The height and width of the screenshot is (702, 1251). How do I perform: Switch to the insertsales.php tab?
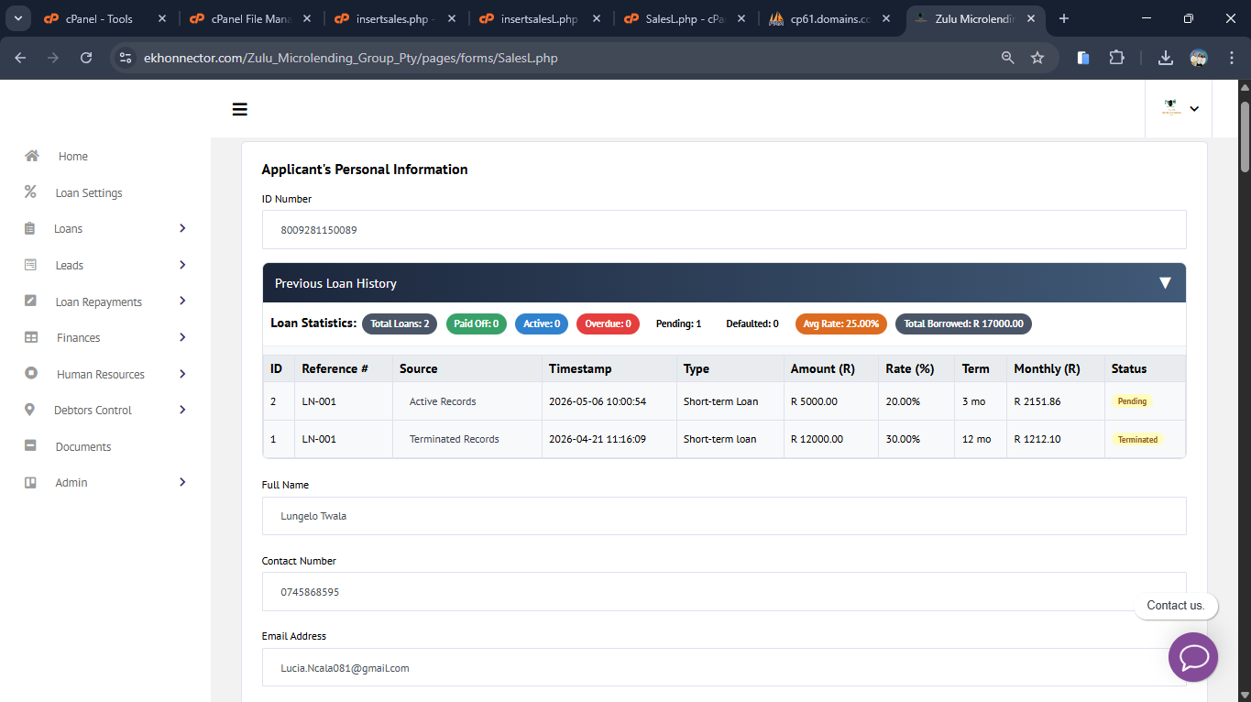pyautogui.click(x=394, y=18)
